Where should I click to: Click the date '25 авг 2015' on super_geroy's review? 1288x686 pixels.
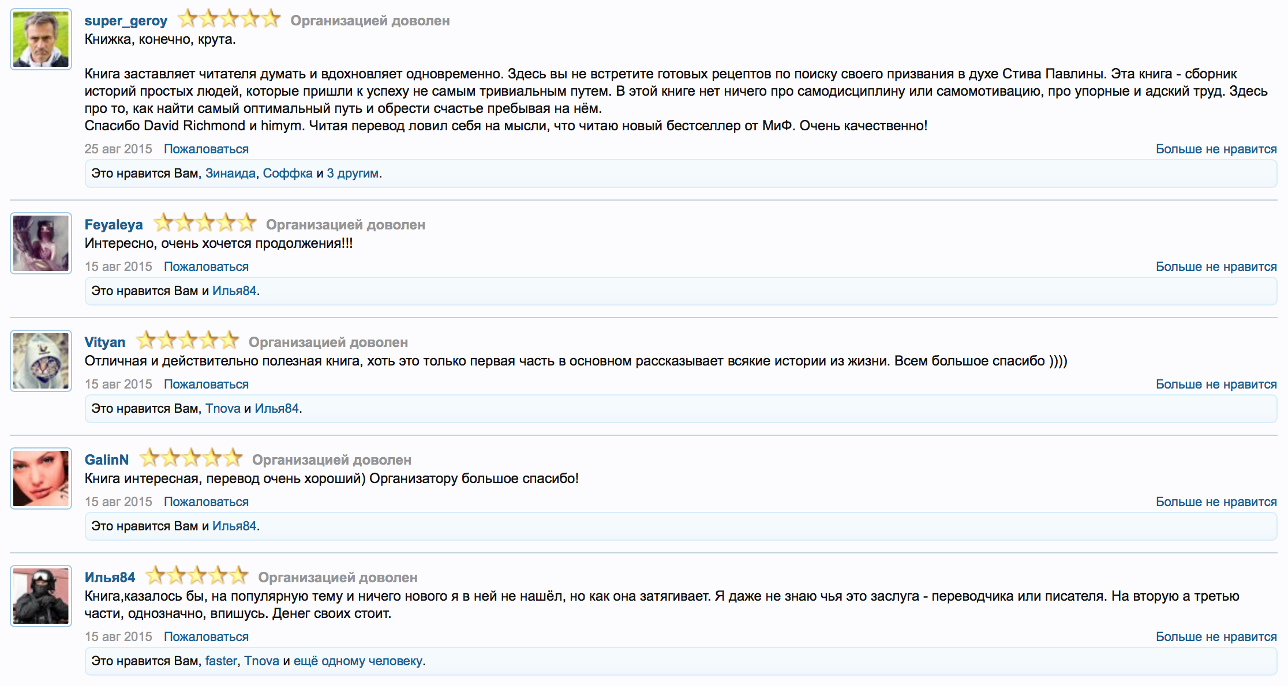tap(118, 149)
